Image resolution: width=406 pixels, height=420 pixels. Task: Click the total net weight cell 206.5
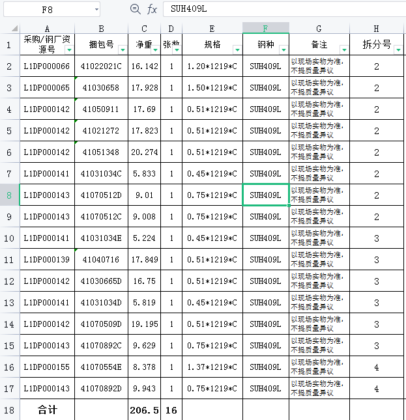click(x=144, y=410)
